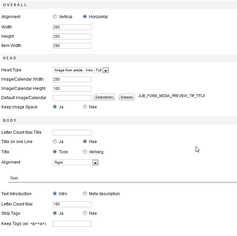Set Title on one Line to Ja
The image size is (237, 236).
click(55, 142)
